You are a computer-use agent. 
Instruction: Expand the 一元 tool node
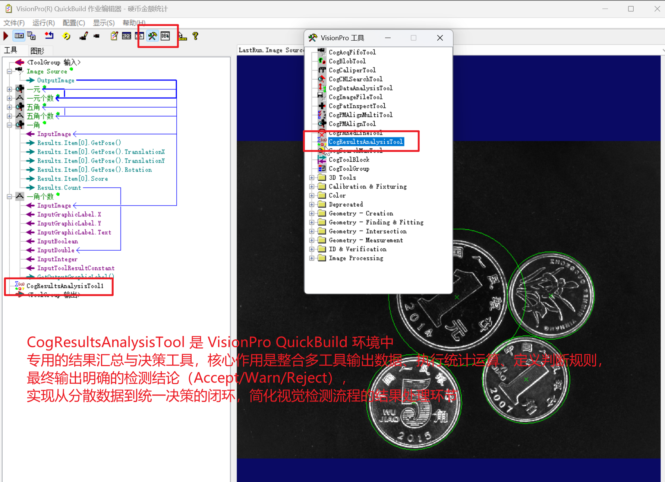(x=9, y=89)
